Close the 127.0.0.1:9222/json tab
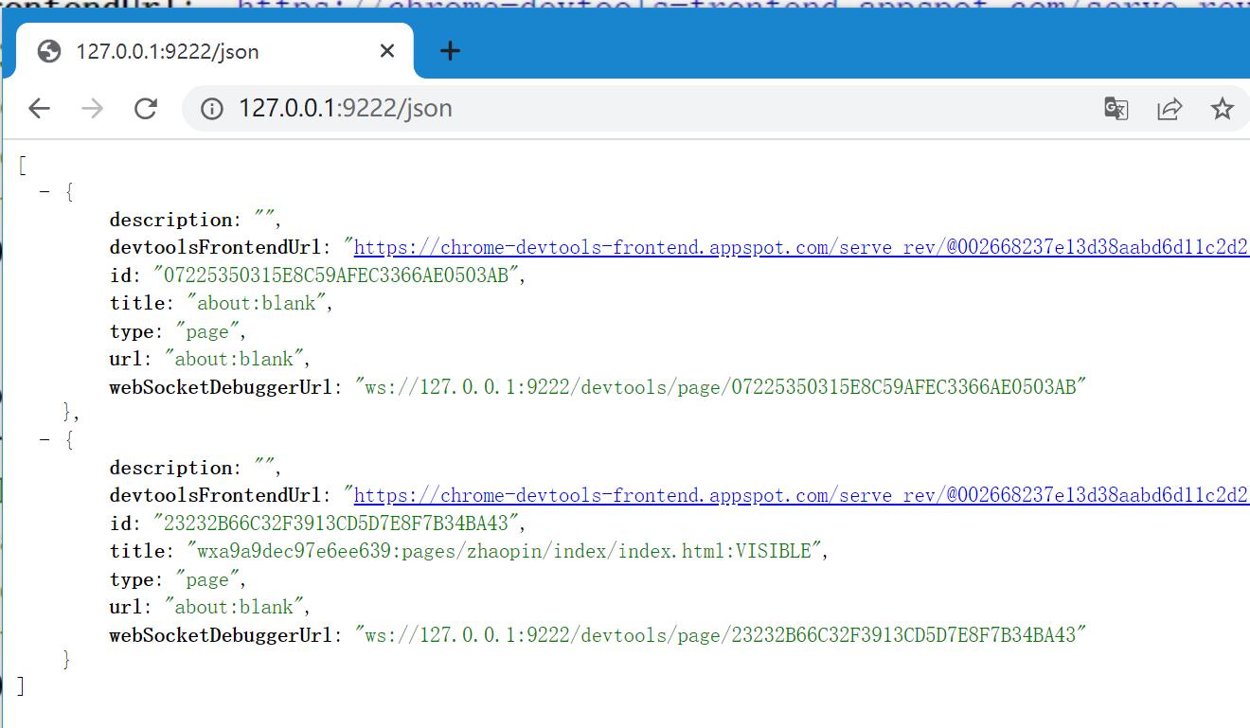 coord(386,51)
